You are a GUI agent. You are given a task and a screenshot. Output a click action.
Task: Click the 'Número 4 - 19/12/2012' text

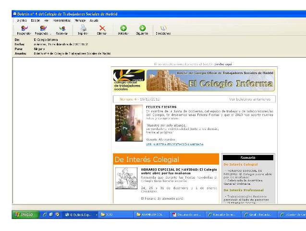(x=140, y=99)
